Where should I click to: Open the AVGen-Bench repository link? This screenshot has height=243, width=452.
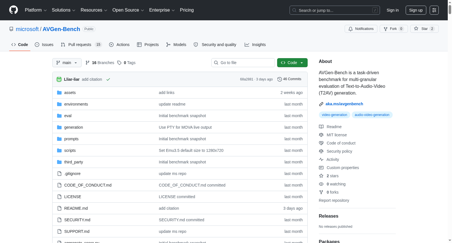click(61, 29)
